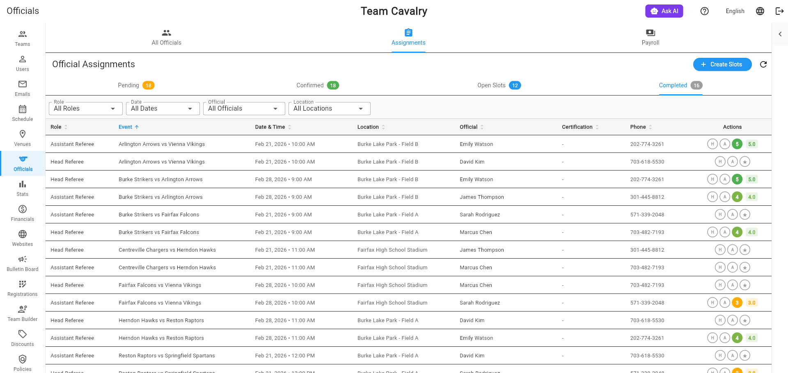Click the globe language icon
The height and width of the screenshot is (373, 788).
point(760,11)
